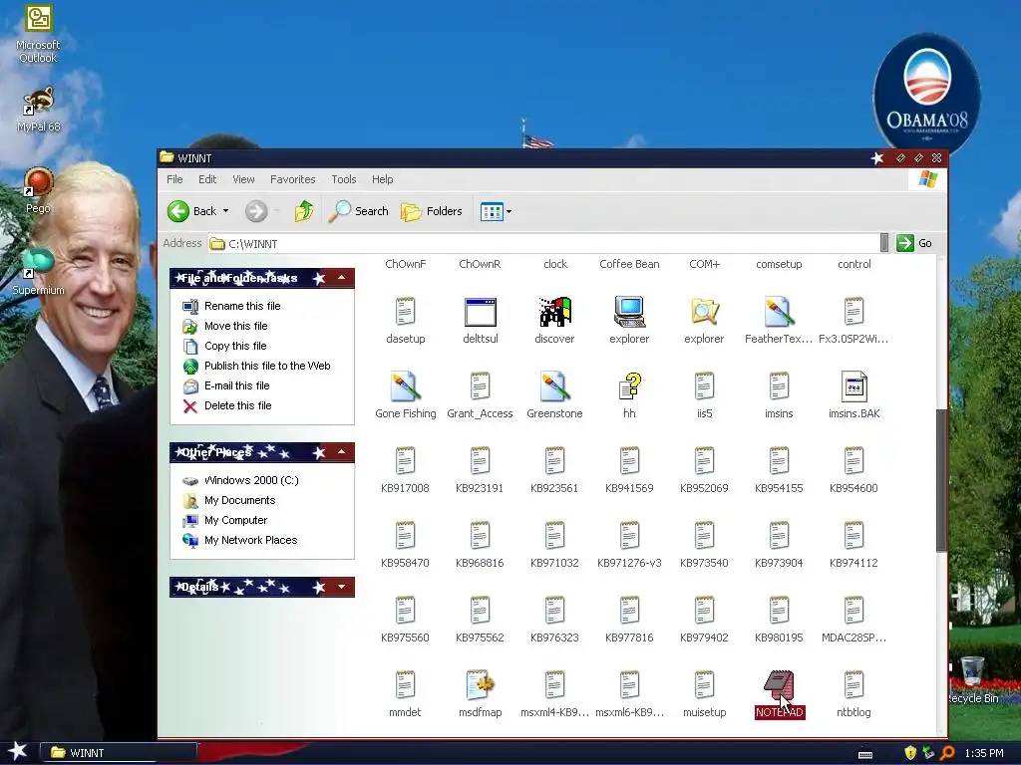This screenshot has height=765, width=1021.
Task: Select the mmdet log file
Action: 405,694
